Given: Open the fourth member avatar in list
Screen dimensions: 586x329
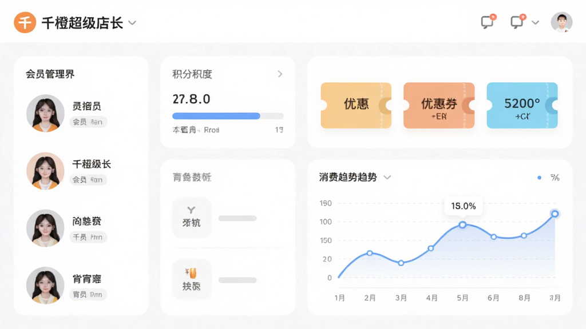Looking at the screenshot, I should click(x=45, y=286).
